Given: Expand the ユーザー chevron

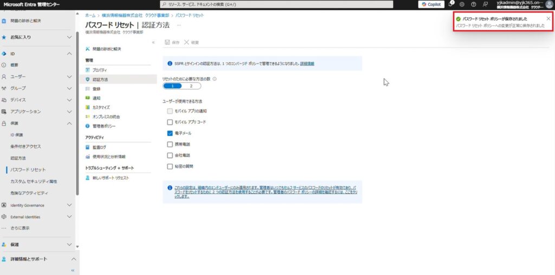Looking at the screenshot, I should pyautogui.click(x=69, y=77).
